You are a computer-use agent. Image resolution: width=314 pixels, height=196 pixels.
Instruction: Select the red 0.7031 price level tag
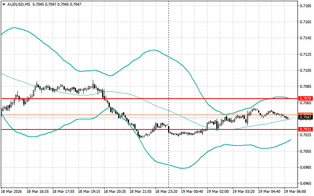[x=306, y=129]
